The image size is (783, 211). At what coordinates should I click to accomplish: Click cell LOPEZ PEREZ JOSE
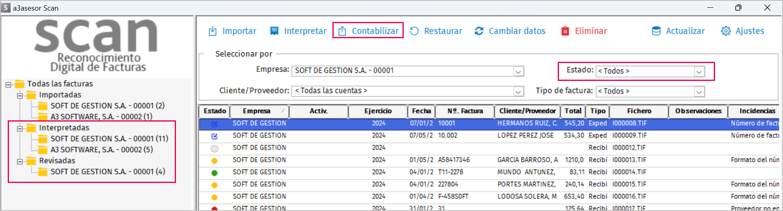point(526,135)
